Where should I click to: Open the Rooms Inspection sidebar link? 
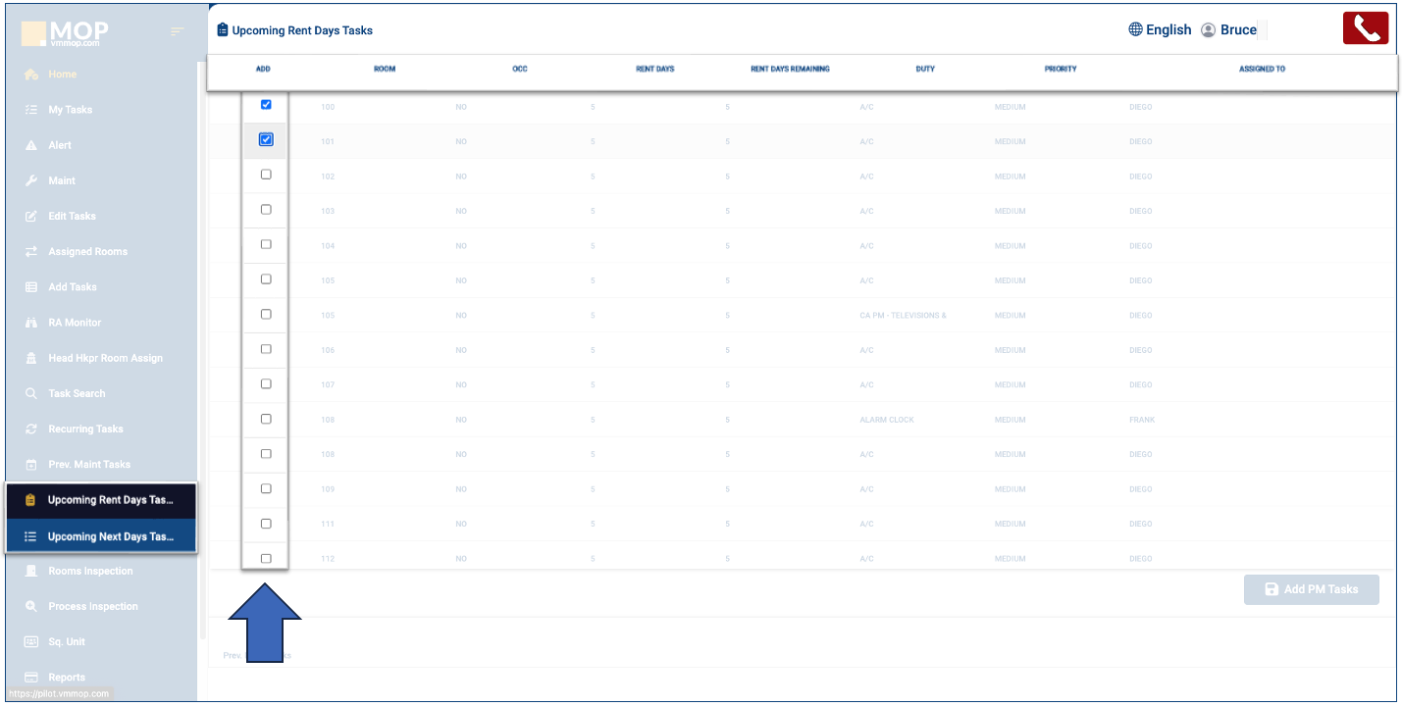(x=90, y=572)
